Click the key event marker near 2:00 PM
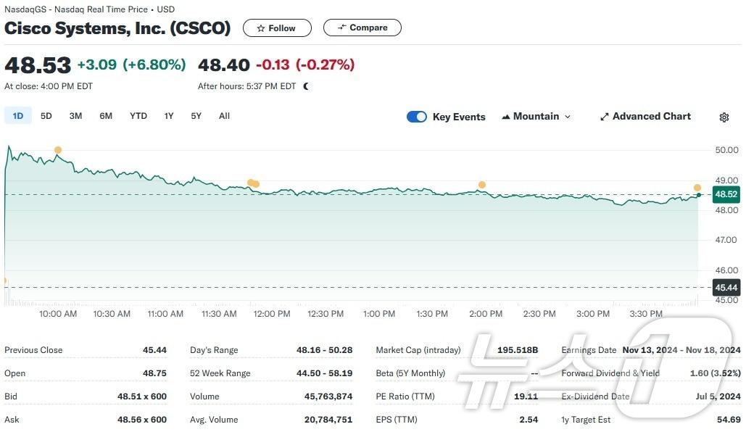The height and width of the screenshot is (432, 746). [481, 185]
